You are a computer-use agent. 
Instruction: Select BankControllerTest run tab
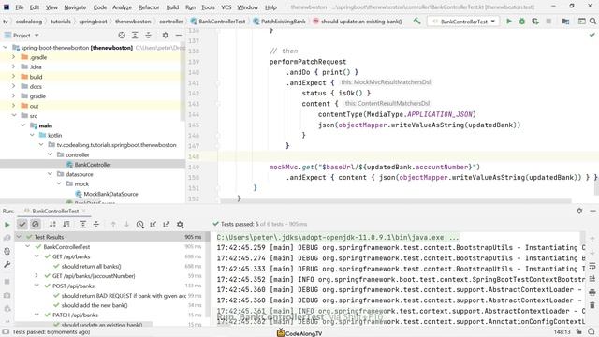55,211
